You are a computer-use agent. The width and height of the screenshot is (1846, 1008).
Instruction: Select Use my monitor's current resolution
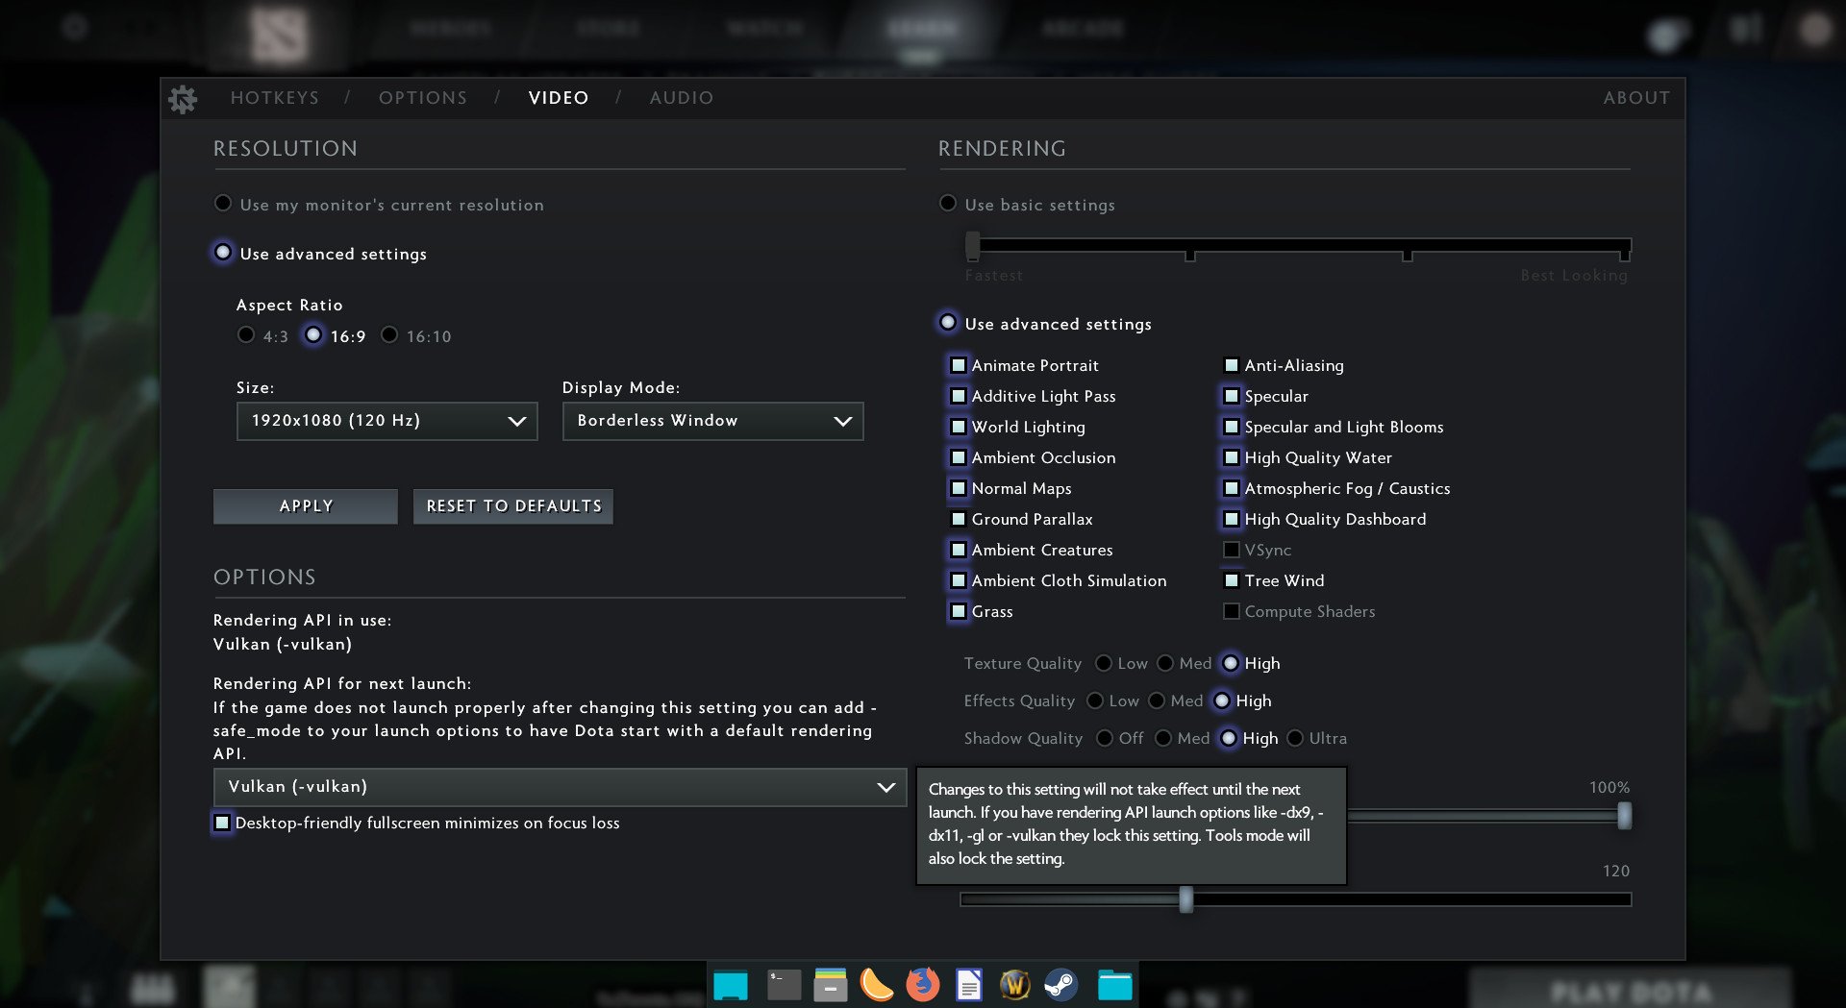223,204
